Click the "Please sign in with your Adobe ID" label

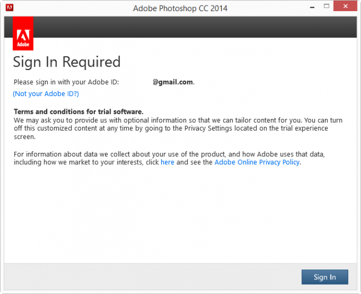tap(66, 82)
